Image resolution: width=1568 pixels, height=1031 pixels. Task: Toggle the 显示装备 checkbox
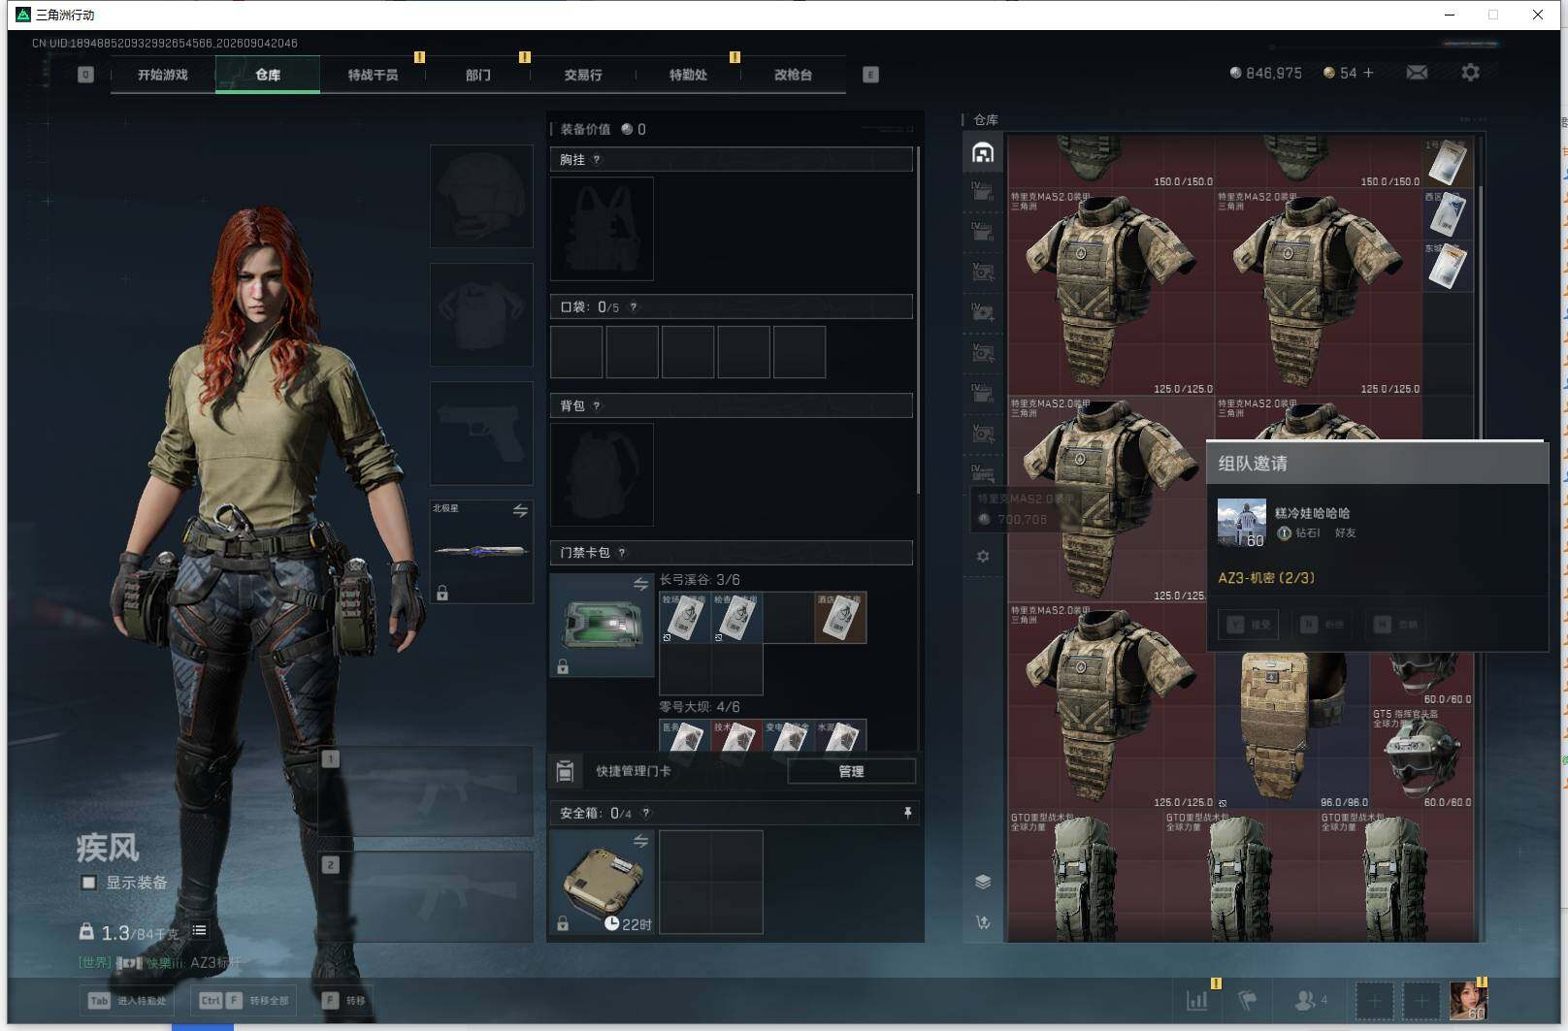point(88,883)
